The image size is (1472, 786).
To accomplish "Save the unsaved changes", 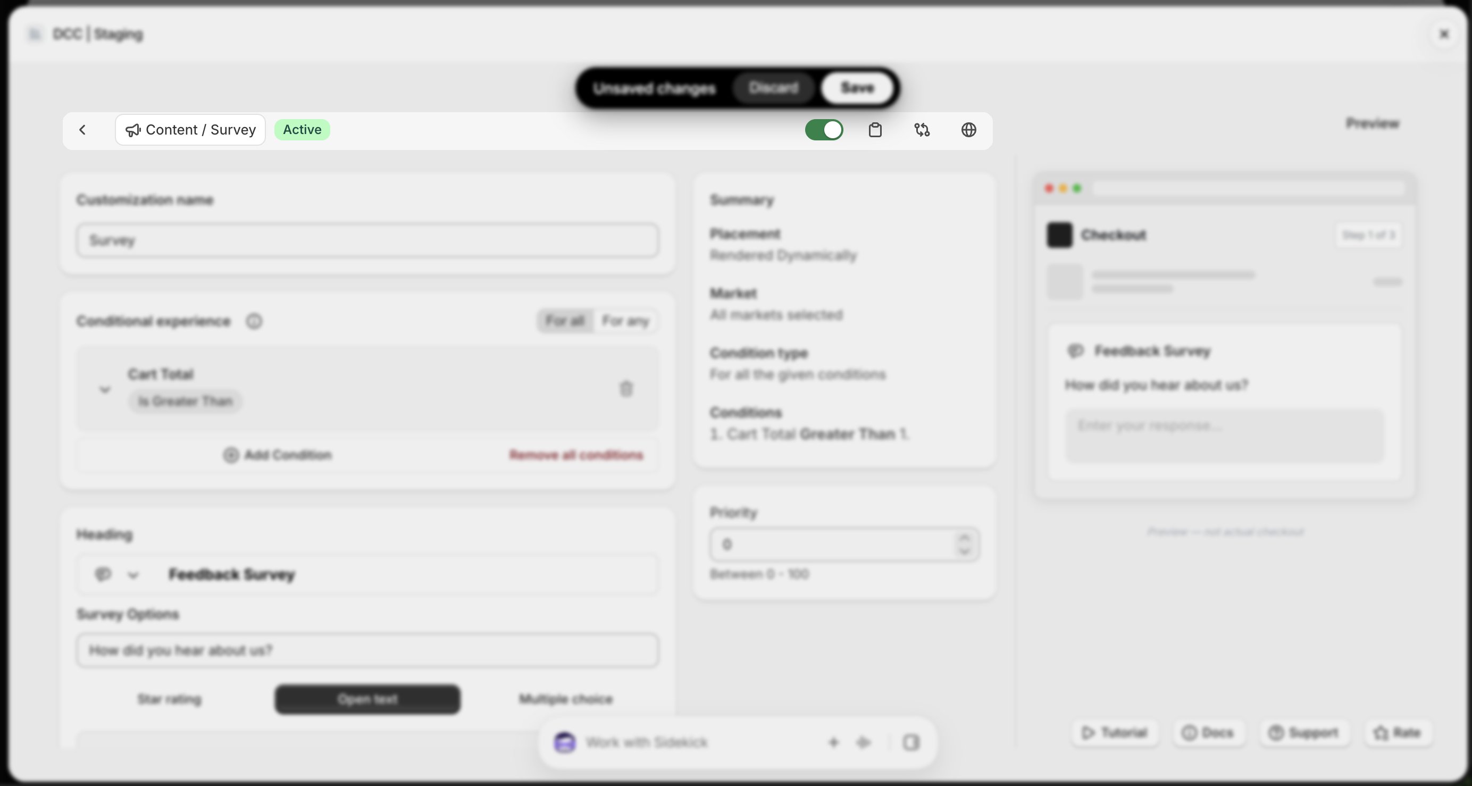I will tap(857, 88).
